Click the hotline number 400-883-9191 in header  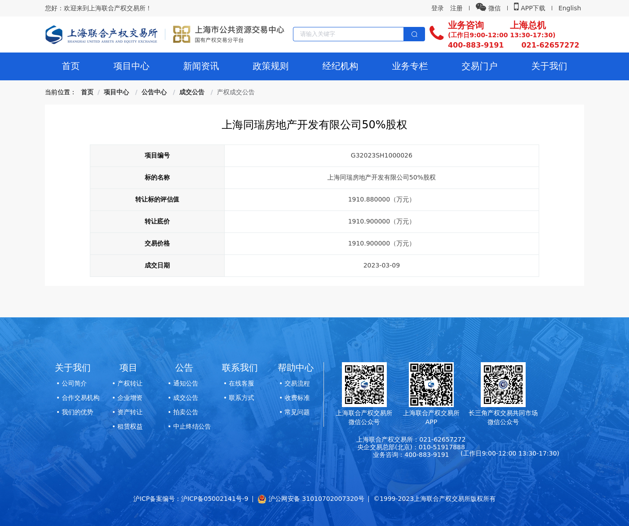476,45
